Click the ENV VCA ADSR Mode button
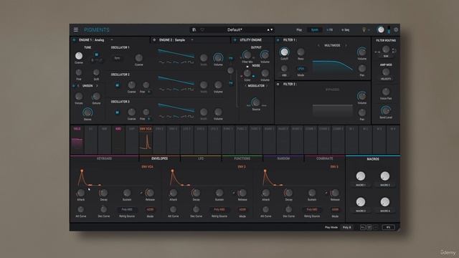This screenshot has width=459, height=258. tap(150, 209)
